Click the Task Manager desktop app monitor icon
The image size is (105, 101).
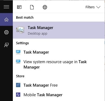click(x=20, y=30)
